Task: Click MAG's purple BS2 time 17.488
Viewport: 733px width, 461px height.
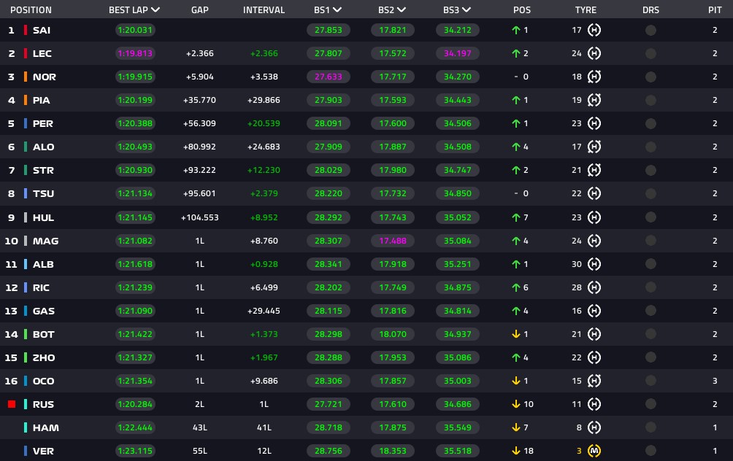Action: point(393,241)
